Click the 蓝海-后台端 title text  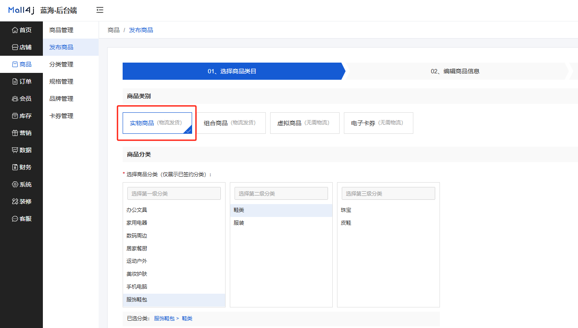pyautogui.click(x=59, y=10)
